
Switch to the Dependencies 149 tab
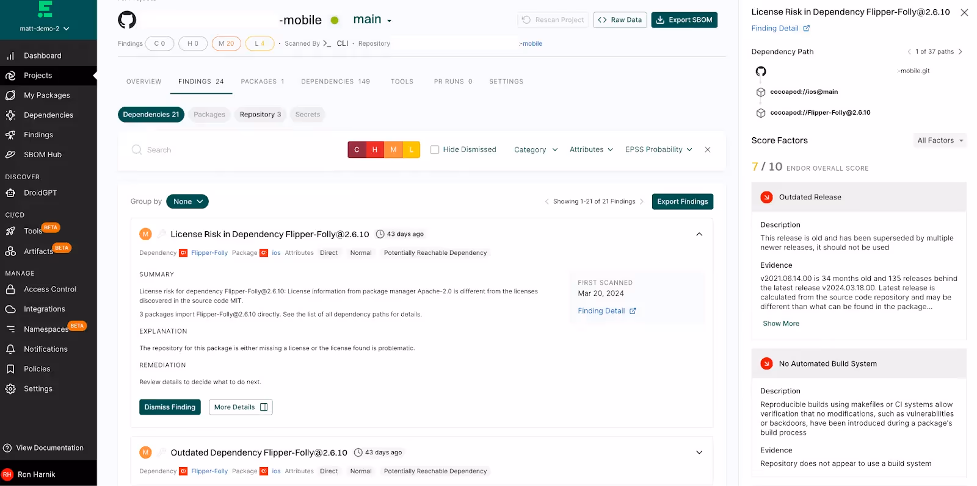[336, 82]
